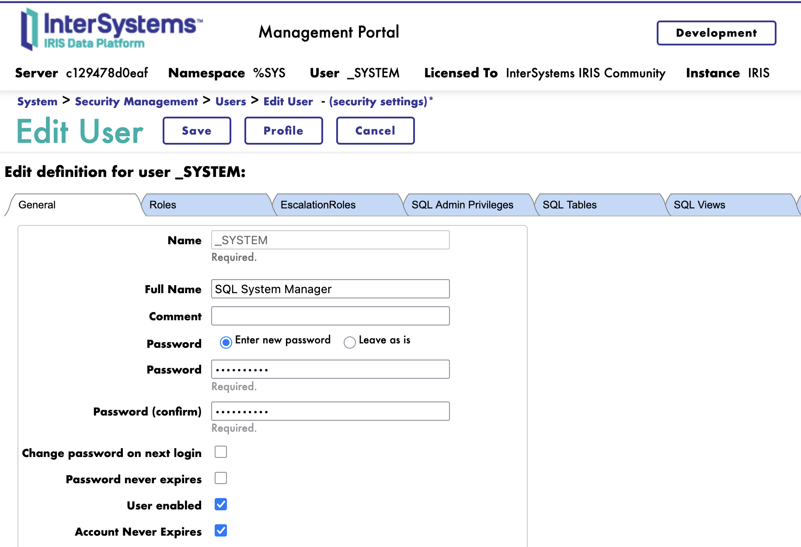Switch to SQL Admin Privileges tab
The height and width of the screenshot is (547, 801).
[462, 205]
